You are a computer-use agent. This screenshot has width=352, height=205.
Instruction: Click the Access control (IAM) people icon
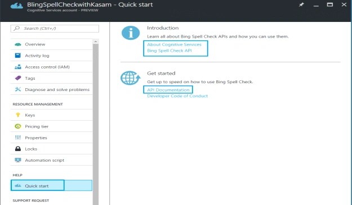click(18, 67)
